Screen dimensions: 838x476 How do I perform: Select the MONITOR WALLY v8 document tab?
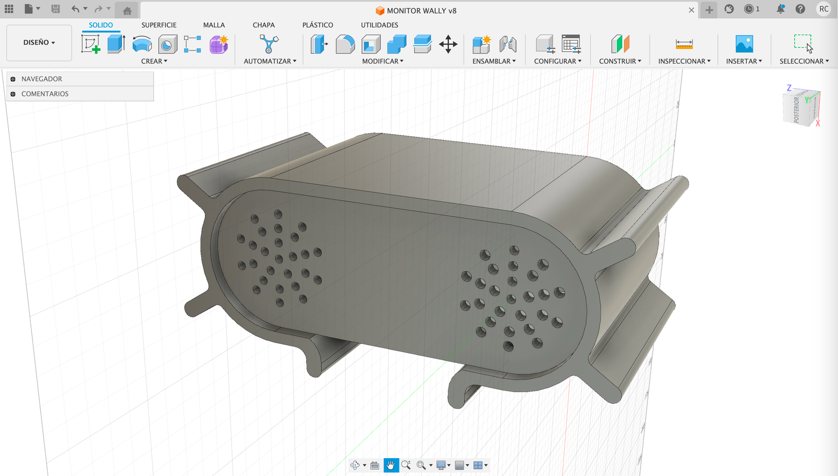pyautogui.click(x=416, y=10)
